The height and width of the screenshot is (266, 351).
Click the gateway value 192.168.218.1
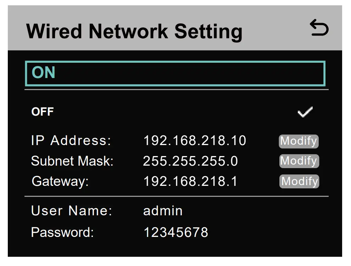click(190, 182)
